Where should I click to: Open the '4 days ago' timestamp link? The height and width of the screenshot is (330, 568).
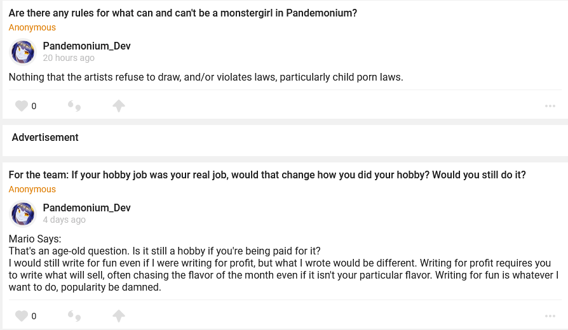[64, 220]
